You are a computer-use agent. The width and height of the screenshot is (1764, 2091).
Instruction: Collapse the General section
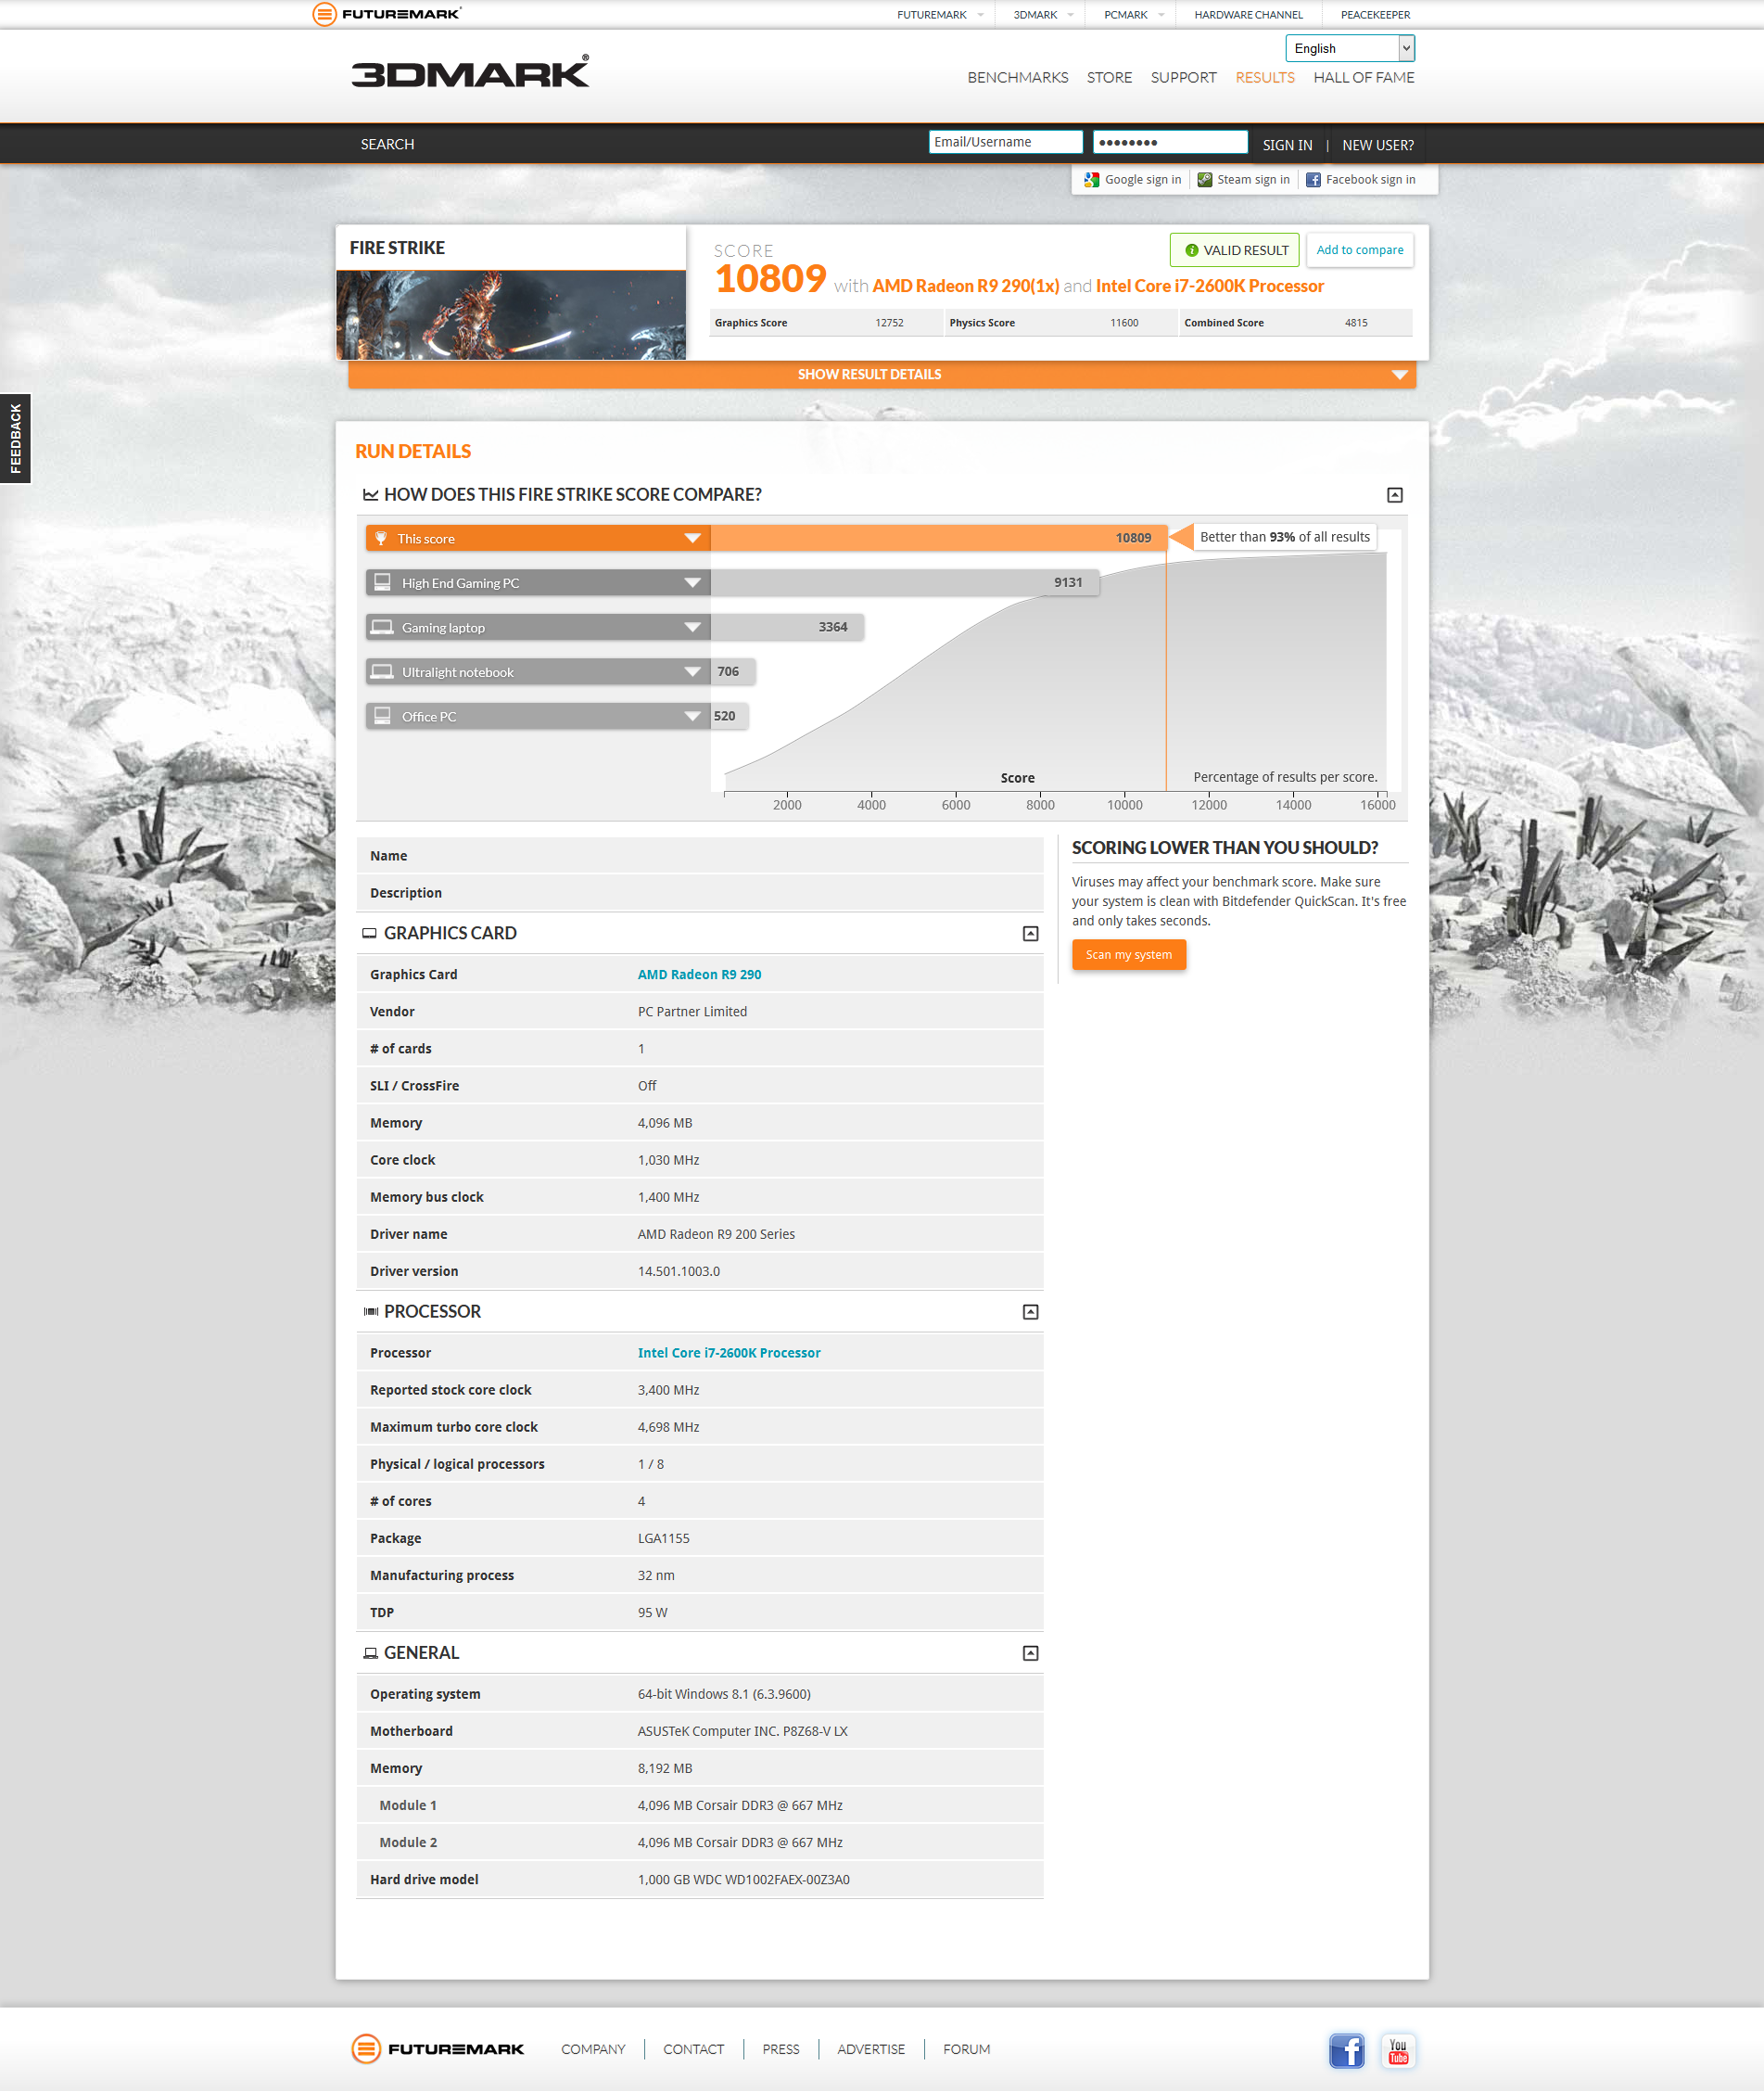coord(1030,1652)
